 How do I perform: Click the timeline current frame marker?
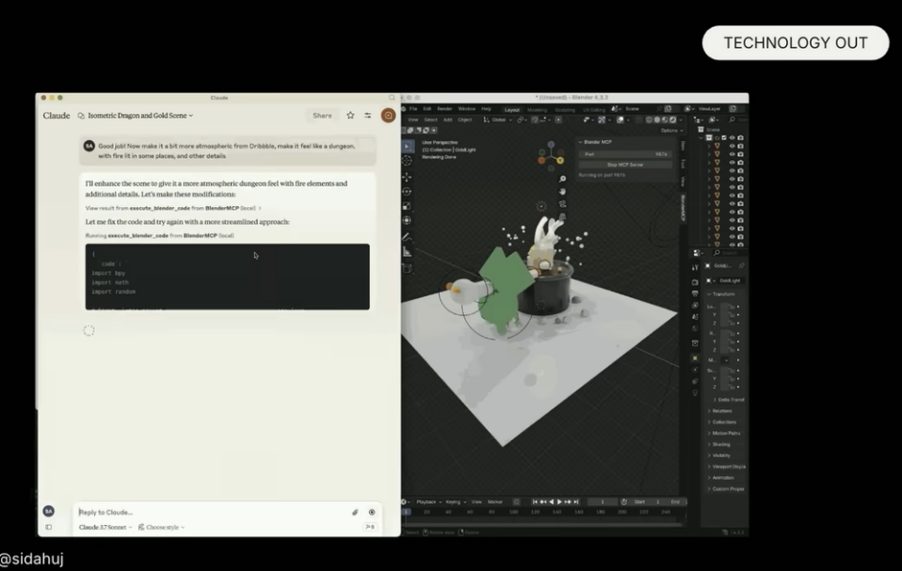[x=406, y=512]
